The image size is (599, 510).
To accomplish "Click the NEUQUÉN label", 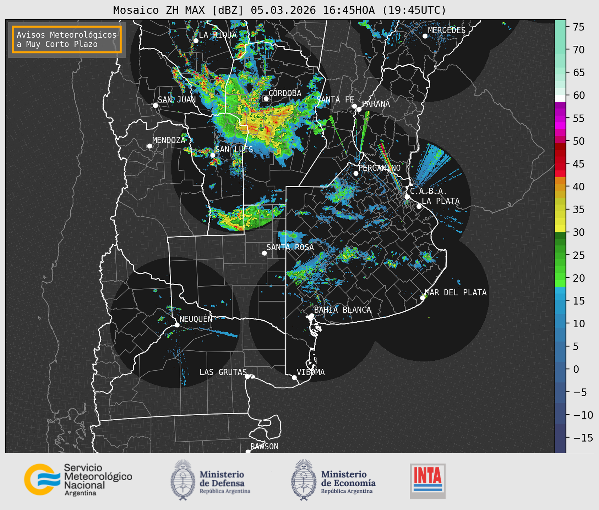I will [196, 319].
